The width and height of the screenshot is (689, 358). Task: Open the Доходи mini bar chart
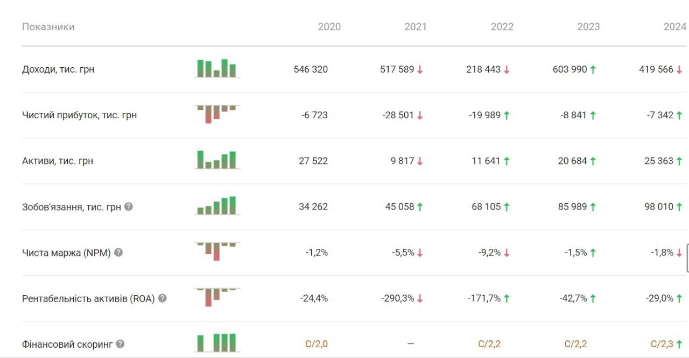217,68
